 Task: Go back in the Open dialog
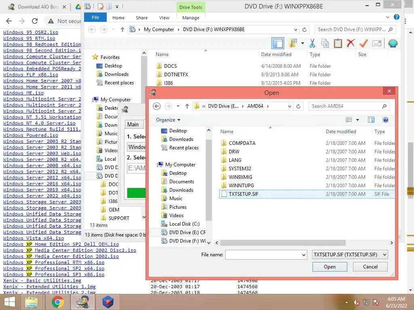coord(157,106)
